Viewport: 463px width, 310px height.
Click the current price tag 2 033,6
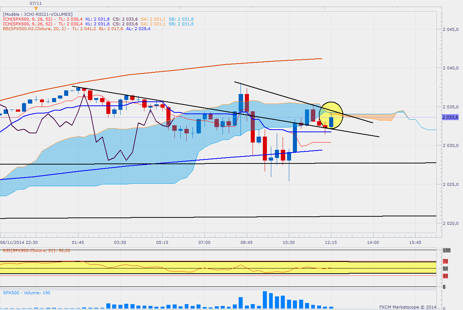pos(451,117)
